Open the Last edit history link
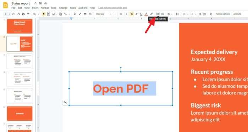The height and width of the screenshot is (132, 248). 113,8
